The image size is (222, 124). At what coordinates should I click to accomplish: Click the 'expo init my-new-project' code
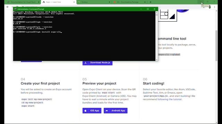pyautogui.click(x=37, y=99)
